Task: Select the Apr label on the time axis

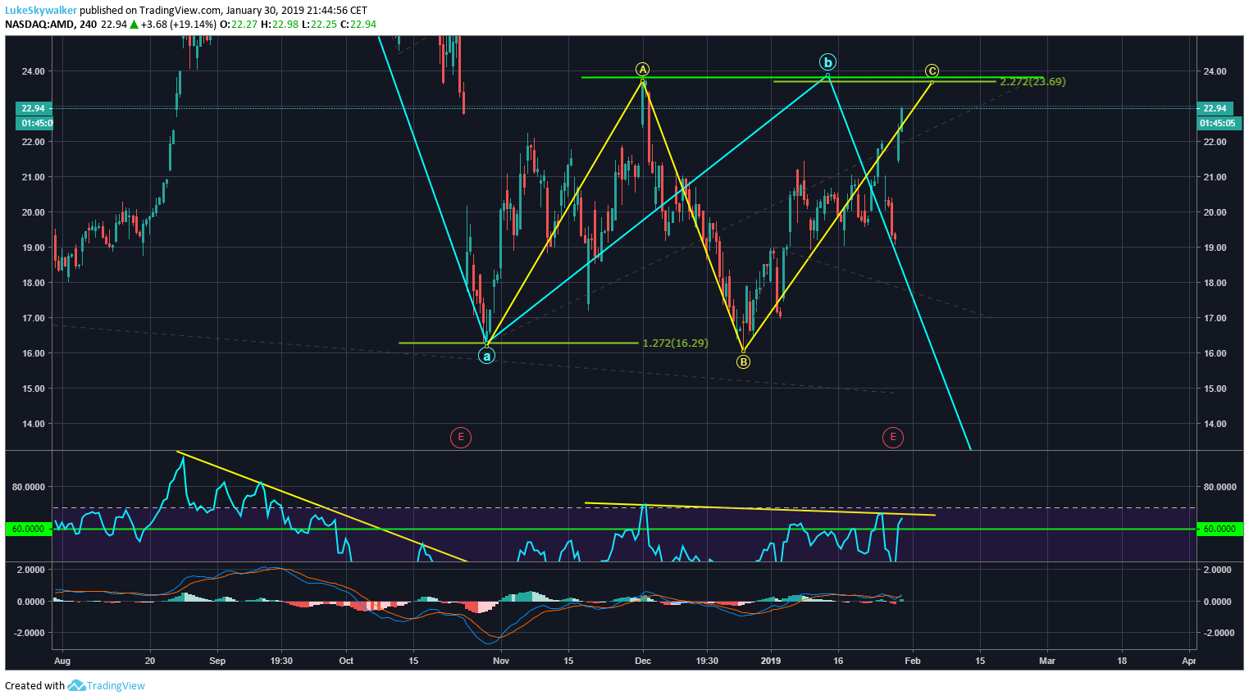Action: (x=1189, y=661)
